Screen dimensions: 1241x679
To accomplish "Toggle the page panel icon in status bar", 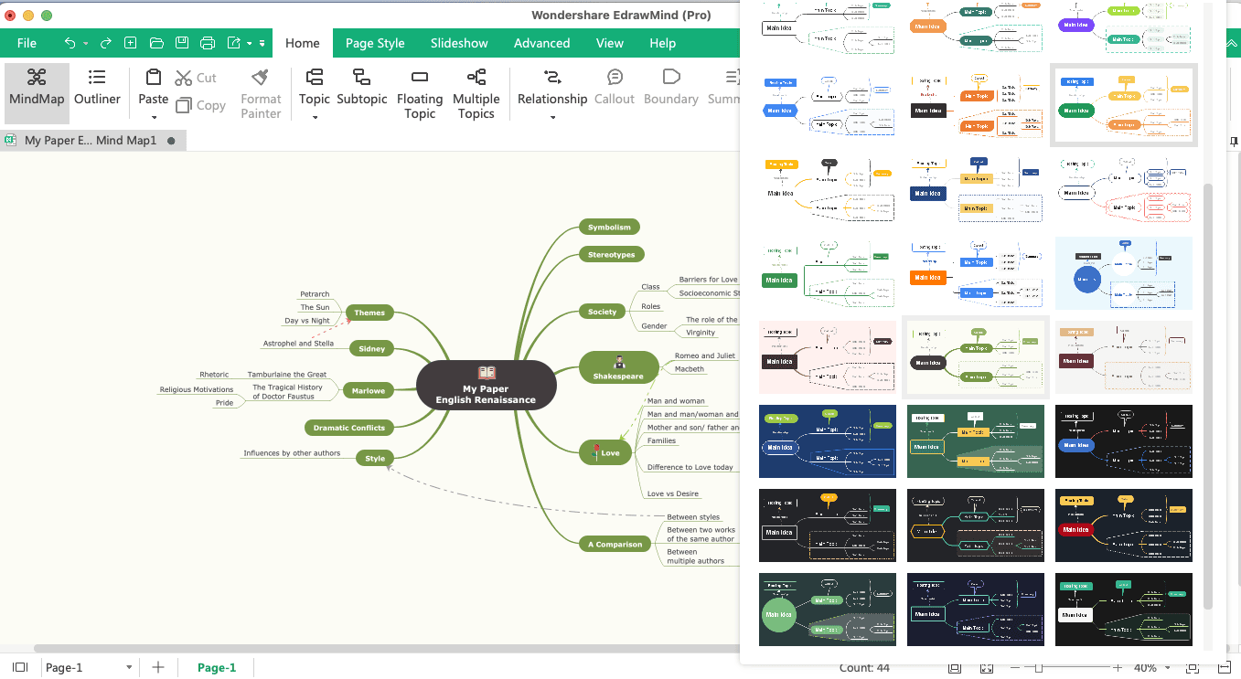I will [20, 668].
